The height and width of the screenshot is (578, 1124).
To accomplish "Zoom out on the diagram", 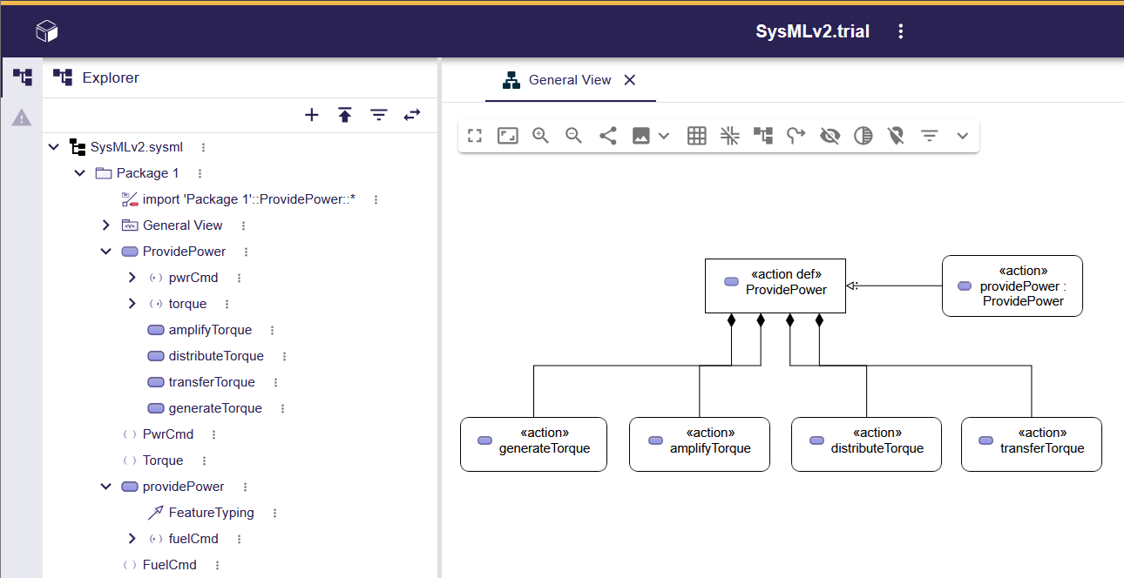I will 573,136.
